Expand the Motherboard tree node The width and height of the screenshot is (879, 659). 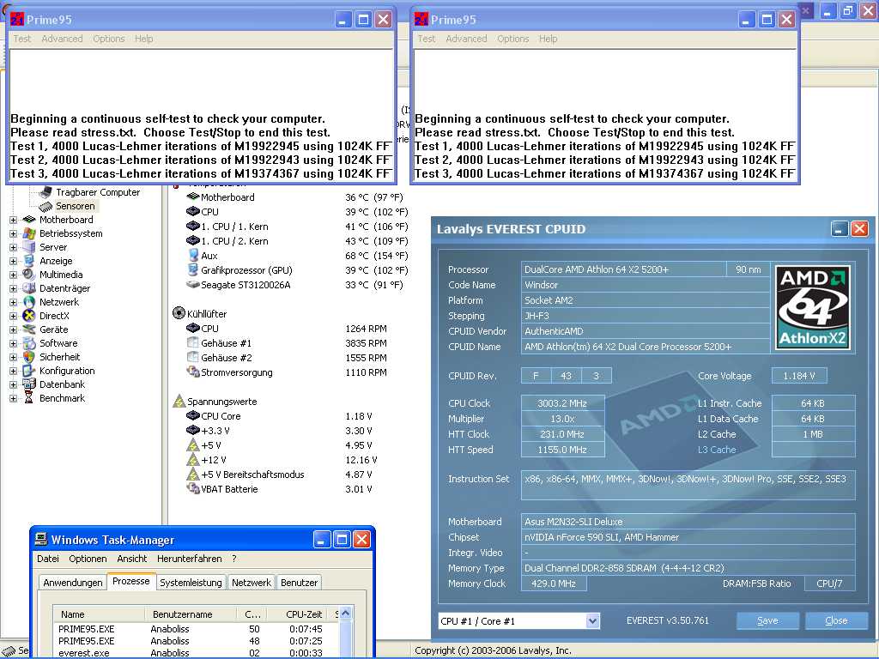pyautogui.click(x=13, y=221)
